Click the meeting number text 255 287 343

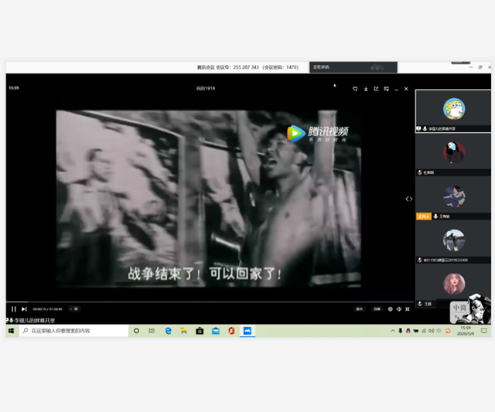tap(246, 67)
